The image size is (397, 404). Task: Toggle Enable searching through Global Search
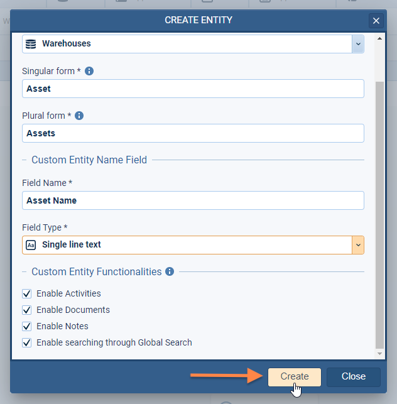27,342
